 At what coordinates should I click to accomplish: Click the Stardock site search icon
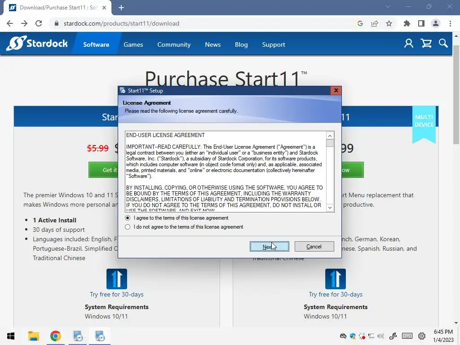[x=443, y=44]
